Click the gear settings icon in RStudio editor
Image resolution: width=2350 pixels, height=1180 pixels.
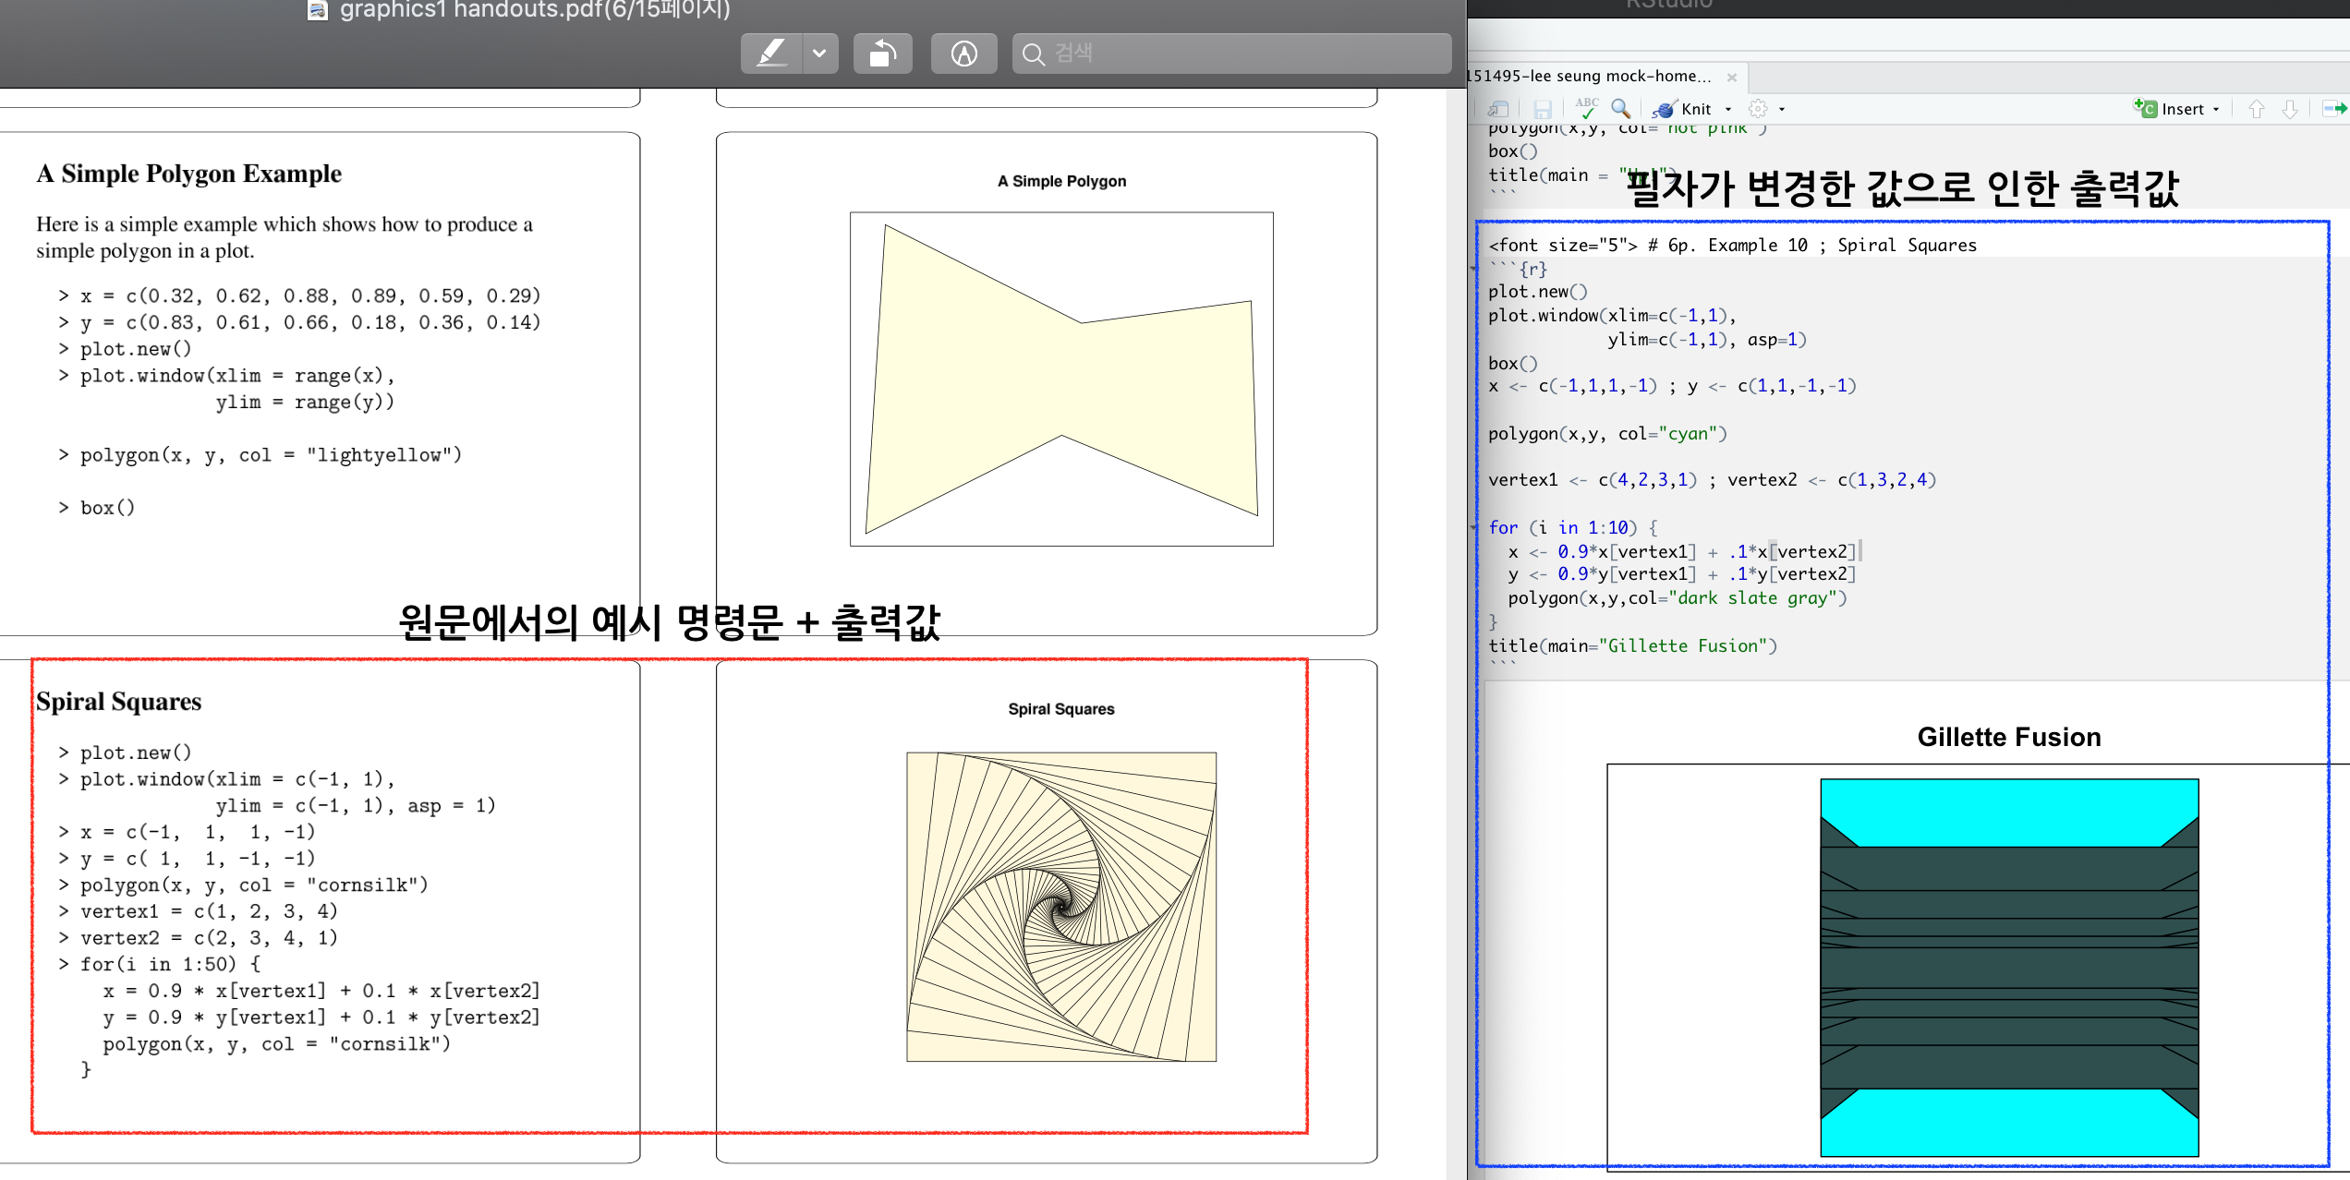[1758, 109]
